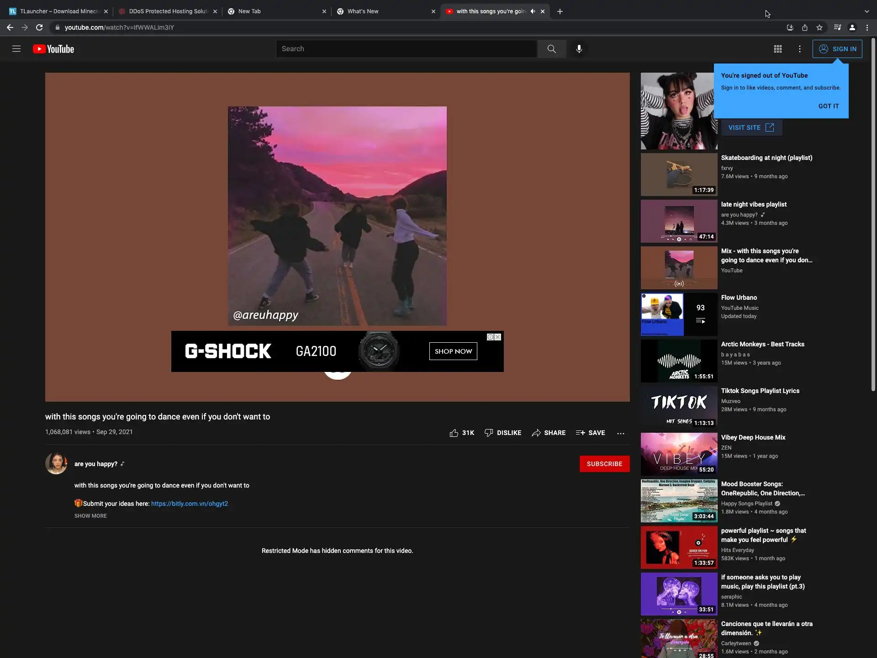Screen dimensions: 877x658
Task: Like the video with thumbs up
Action: (x=454, y=433)
